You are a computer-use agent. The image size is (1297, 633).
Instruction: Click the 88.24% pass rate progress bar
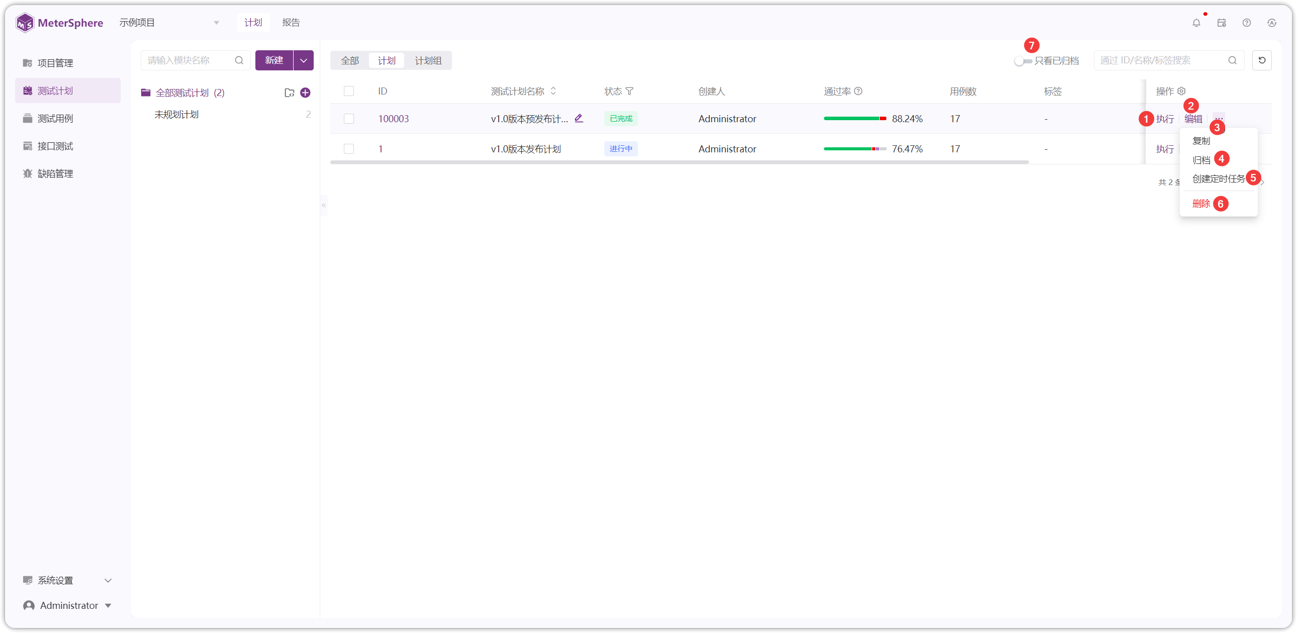855,119
